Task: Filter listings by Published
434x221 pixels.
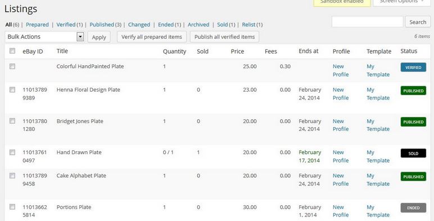Action: [102, 25]
